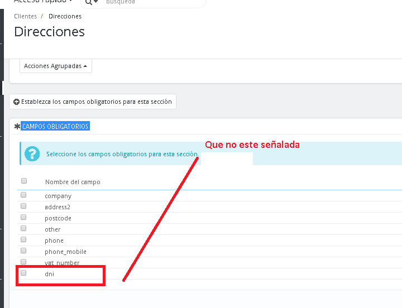Click the 'Nombre del campo' column header
This screenshot has height=308, width=402.
pos(73,182)
